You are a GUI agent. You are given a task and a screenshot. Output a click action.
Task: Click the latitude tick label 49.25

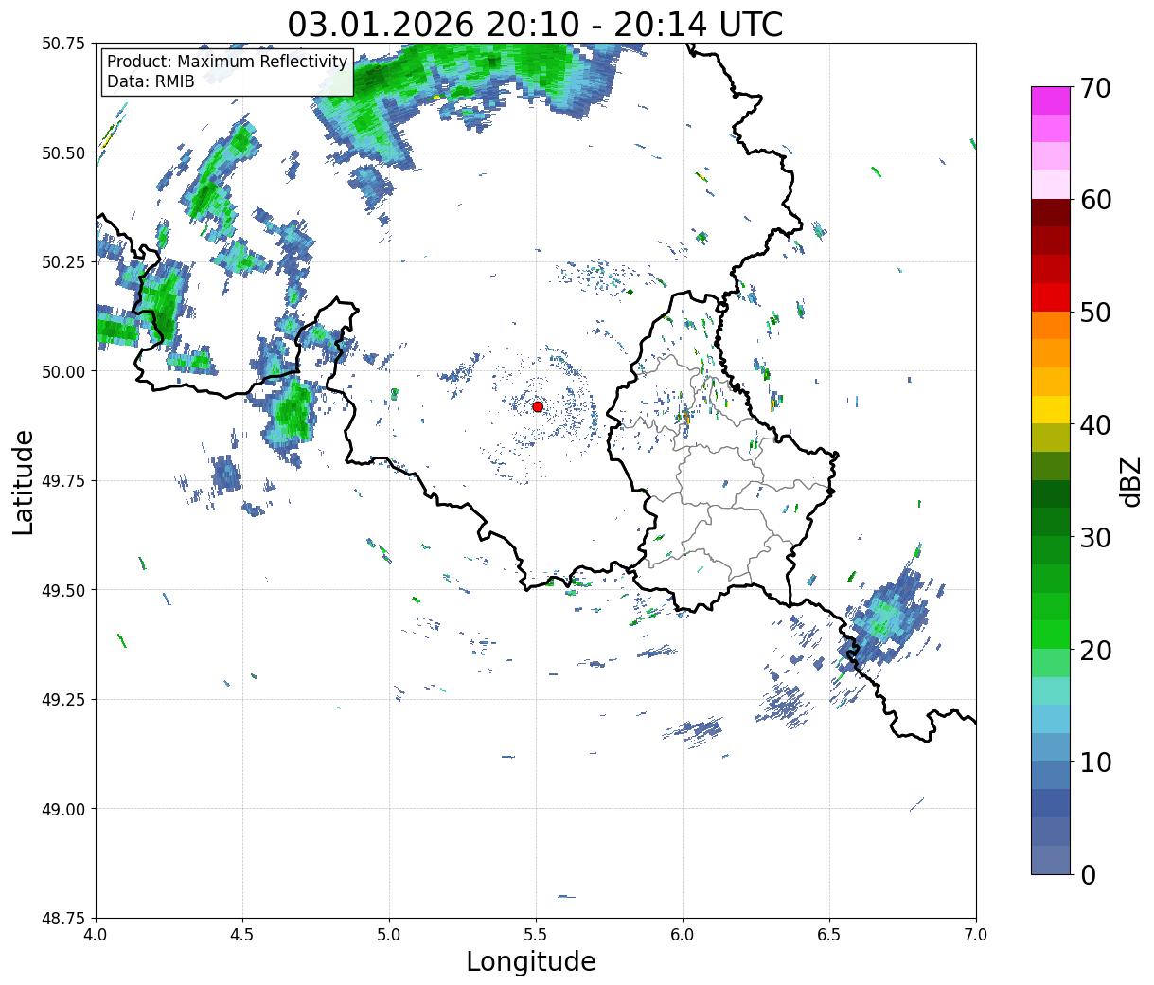point(63,699)
